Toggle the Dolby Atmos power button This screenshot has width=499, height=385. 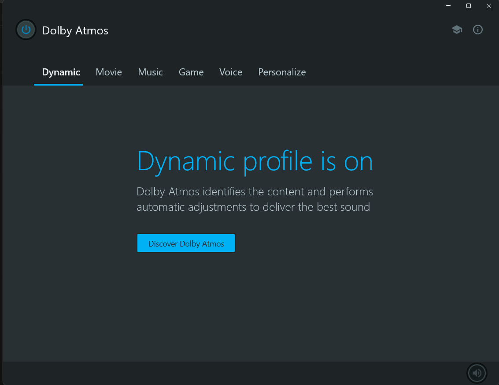pos(26,30)
